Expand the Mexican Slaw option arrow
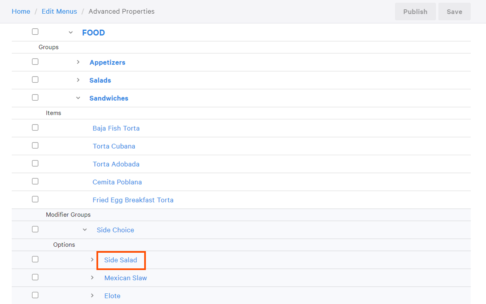The height and width of the screenshot is (304, 486). pos(92,278)
